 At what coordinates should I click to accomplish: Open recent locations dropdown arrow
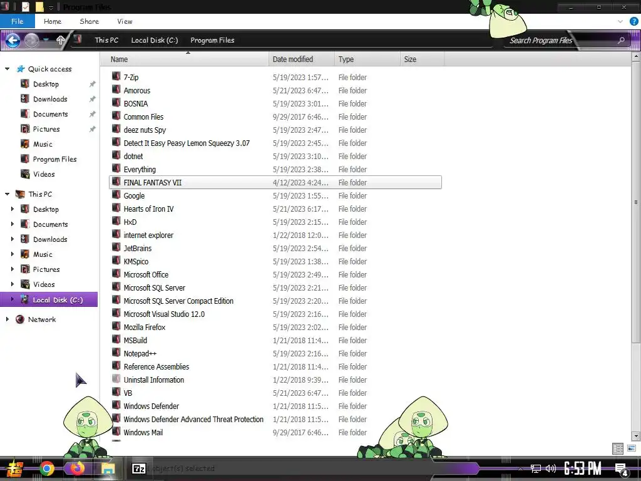point(46,39)
